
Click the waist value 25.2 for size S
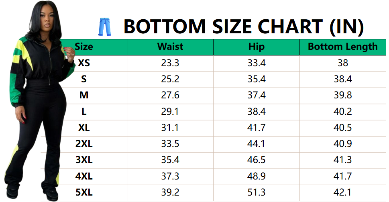coord(170,79)
